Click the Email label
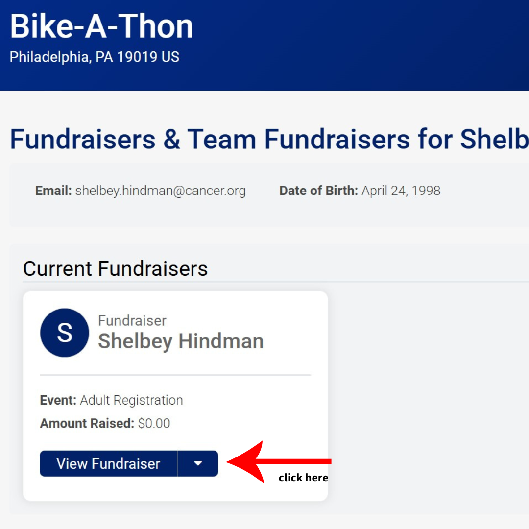 coord(53,191)
